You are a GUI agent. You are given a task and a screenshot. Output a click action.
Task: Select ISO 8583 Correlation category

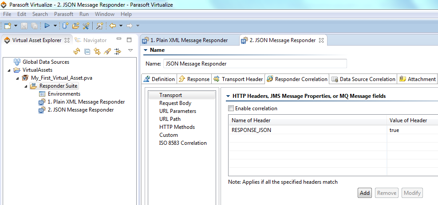183,143
